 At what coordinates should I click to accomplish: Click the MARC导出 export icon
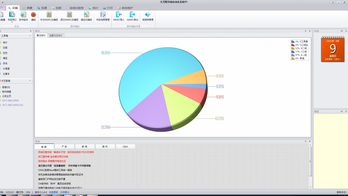tap(133, 15)
